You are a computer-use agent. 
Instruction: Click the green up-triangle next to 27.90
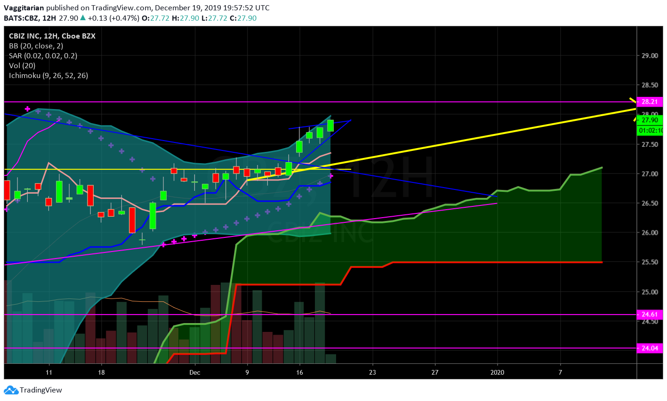tap(83, 18)
